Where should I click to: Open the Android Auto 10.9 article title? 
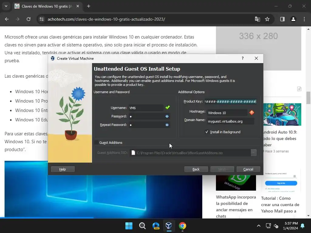[280, 138]
